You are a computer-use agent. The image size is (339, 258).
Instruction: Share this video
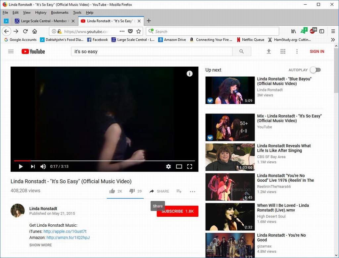(x=159, y=191)
